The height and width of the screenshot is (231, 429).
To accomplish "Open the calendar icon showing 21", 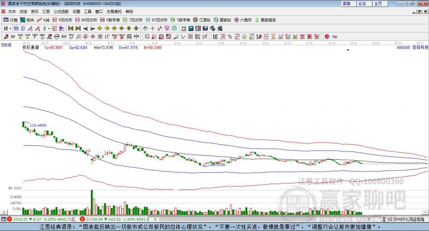I will 183,29.
